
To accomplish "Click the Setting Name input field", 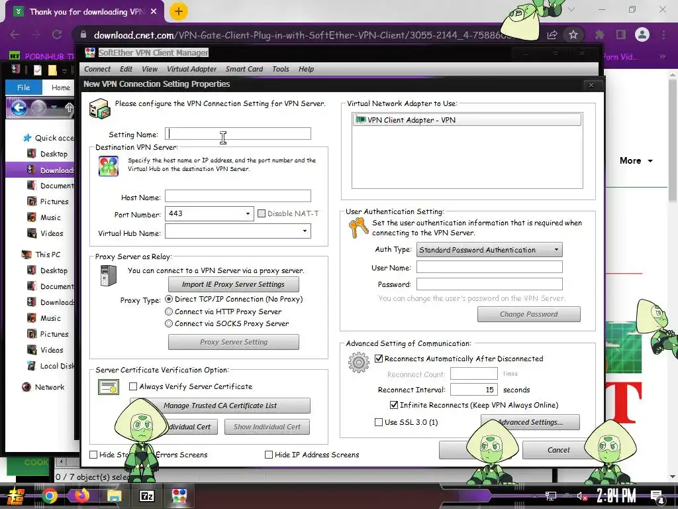I will point(238,134).
